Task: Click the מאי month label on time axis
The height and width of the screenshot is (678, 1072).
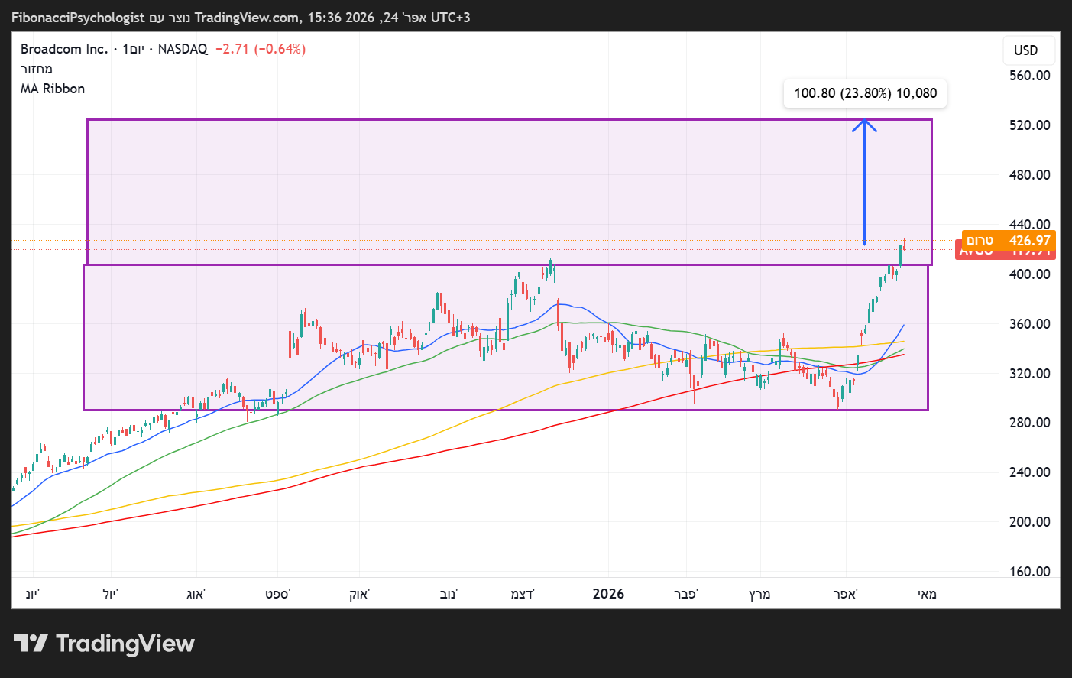Action: (x=927, y=594)
